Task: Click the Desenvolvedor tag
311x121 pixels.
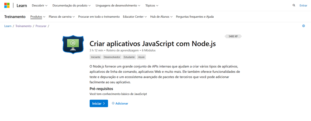Action: [x=112, y=57]
